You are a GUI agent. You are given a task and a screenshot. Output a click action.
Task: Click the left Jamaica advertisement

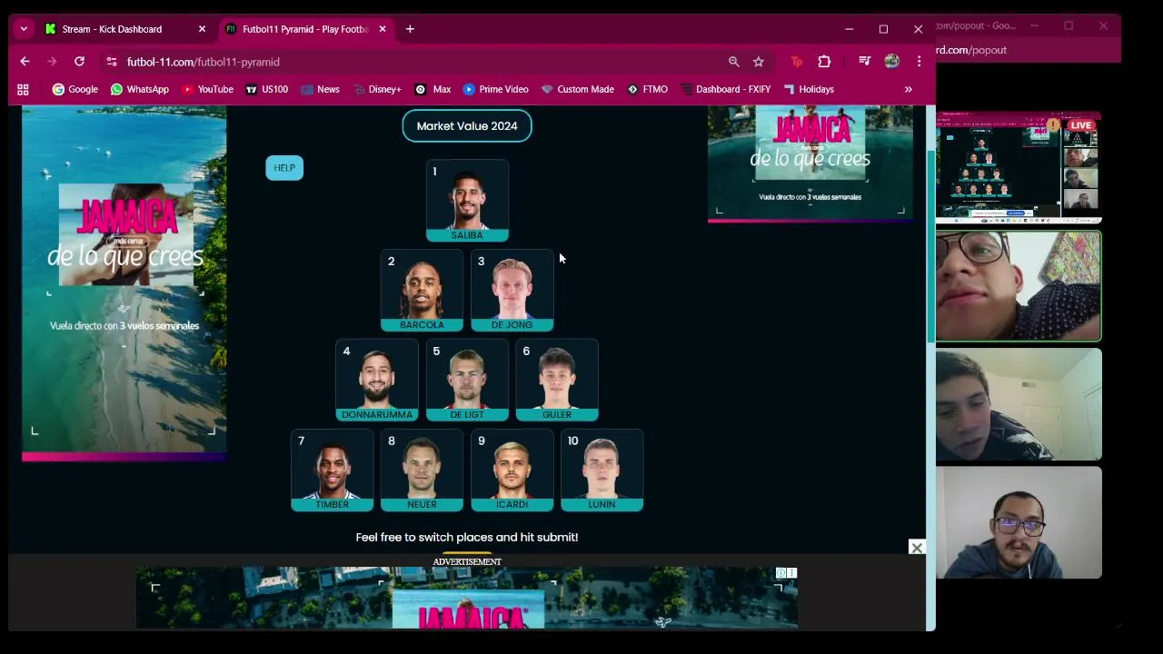click(x=124, y=282)
